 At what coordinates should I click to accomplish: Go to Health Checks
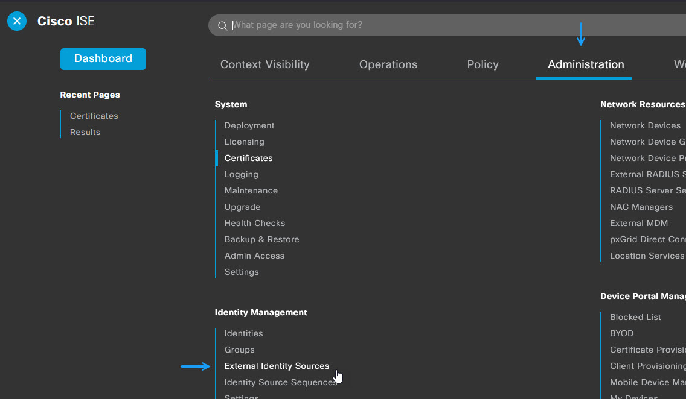coord(255,223)
